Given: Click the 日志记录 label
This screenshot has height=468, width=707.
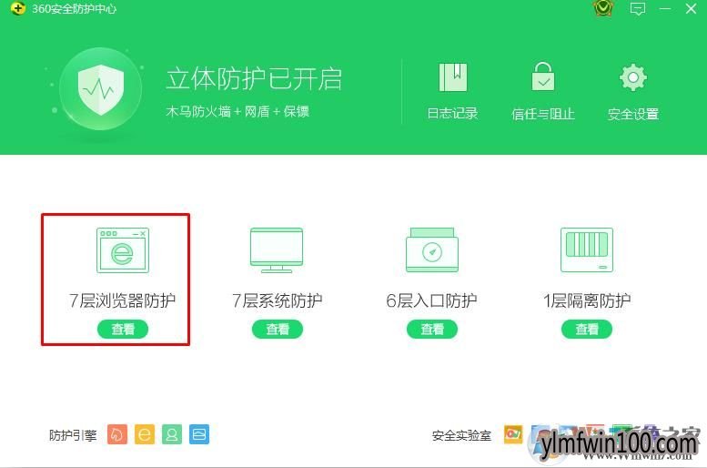Looking at the screenshot, I should pyautogui.click(x=453, y=113).
